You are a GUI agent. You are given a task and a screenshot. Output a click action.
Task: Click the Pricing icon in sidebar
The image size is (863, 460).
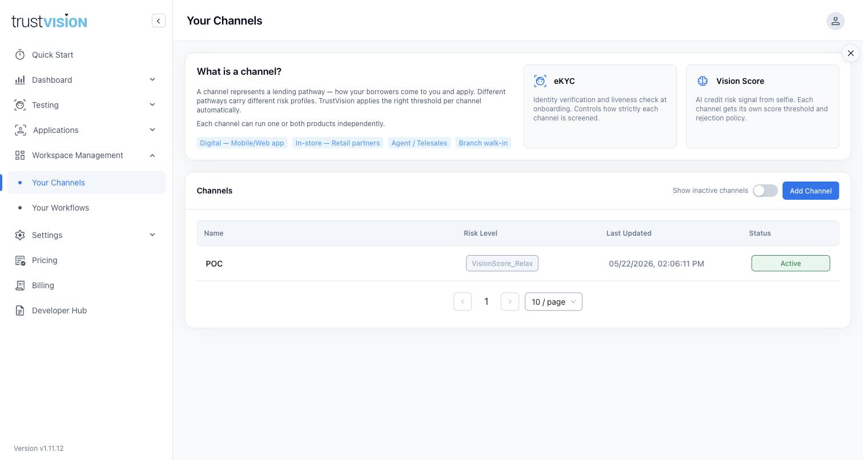(x=20, y=260)
